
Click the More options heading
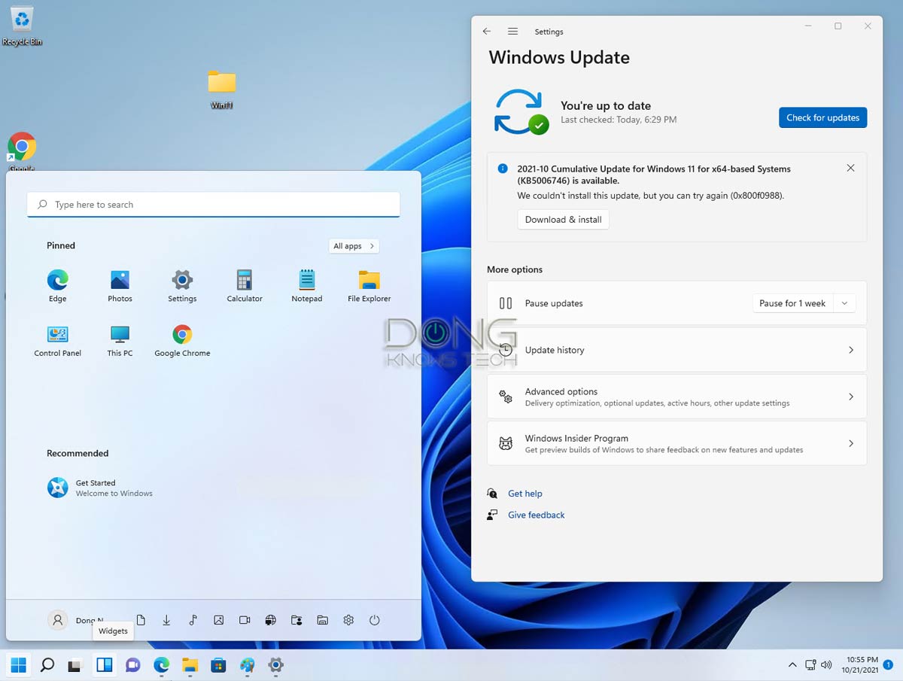pos(515,269)
